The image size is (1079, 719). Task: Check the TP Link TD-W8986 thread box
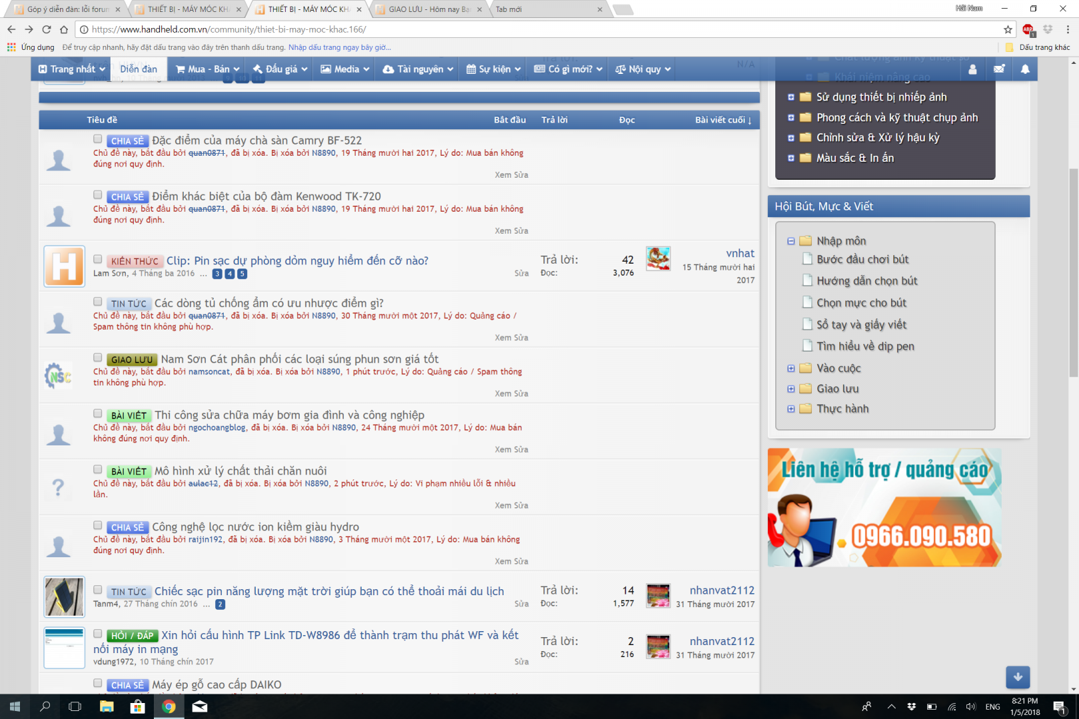(98, 634)
